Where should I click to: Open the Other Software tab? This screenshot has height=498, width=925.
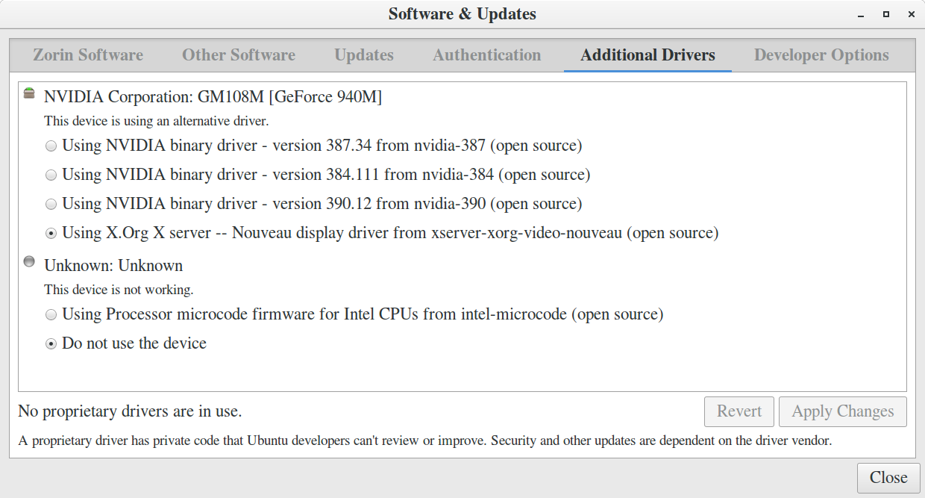point(239,55)
